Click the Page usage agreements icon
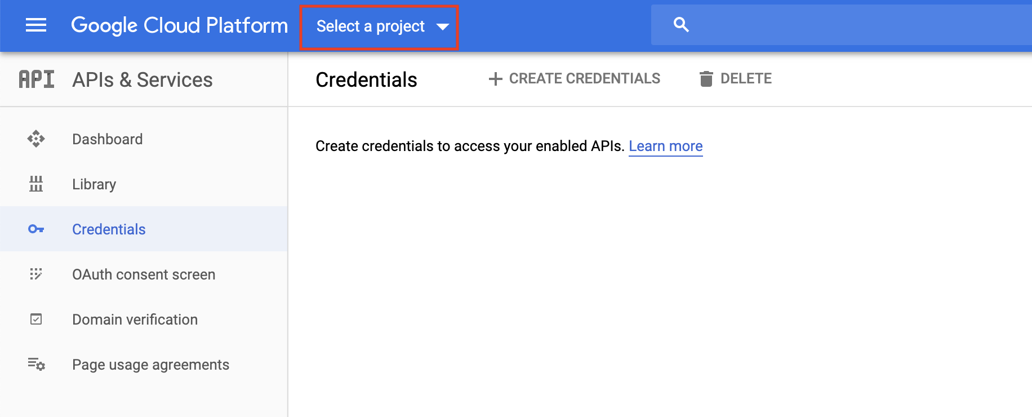Screen dimensions: 1032x417 (x=37, y=365)
